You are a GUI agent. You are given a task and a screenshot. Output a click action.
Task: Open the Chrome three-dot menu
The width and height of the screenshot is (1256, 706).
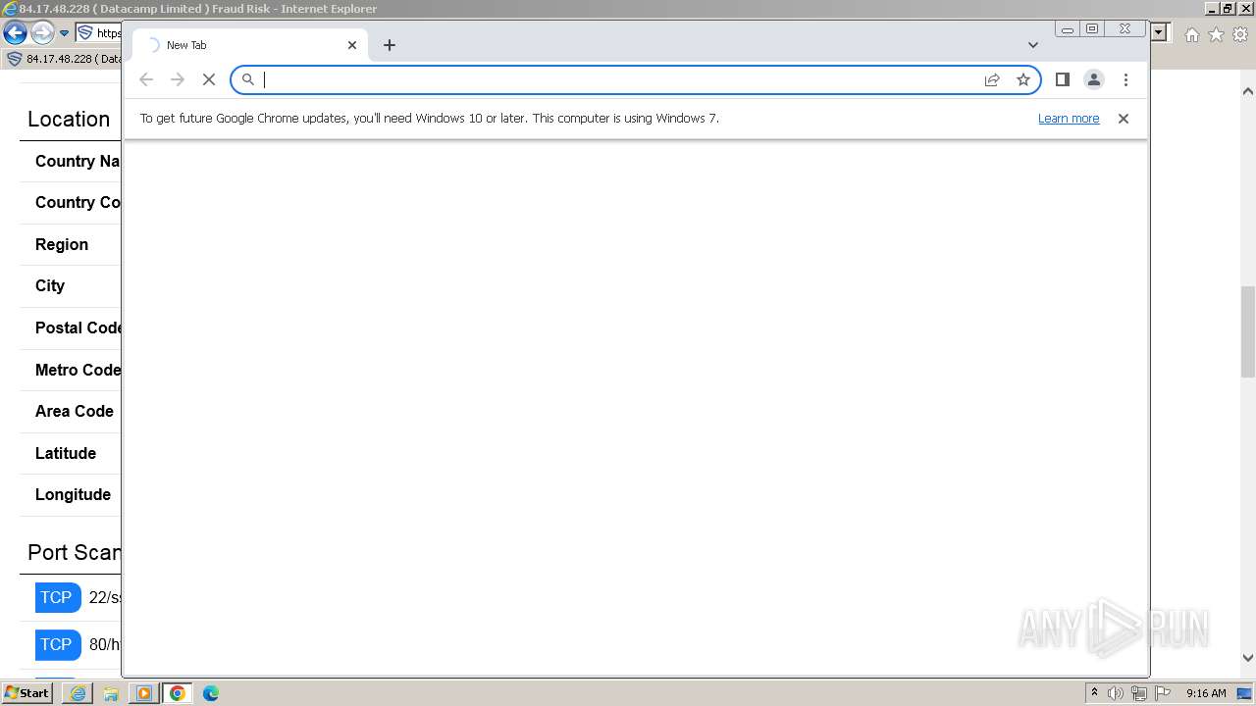tap(1125, 79)
